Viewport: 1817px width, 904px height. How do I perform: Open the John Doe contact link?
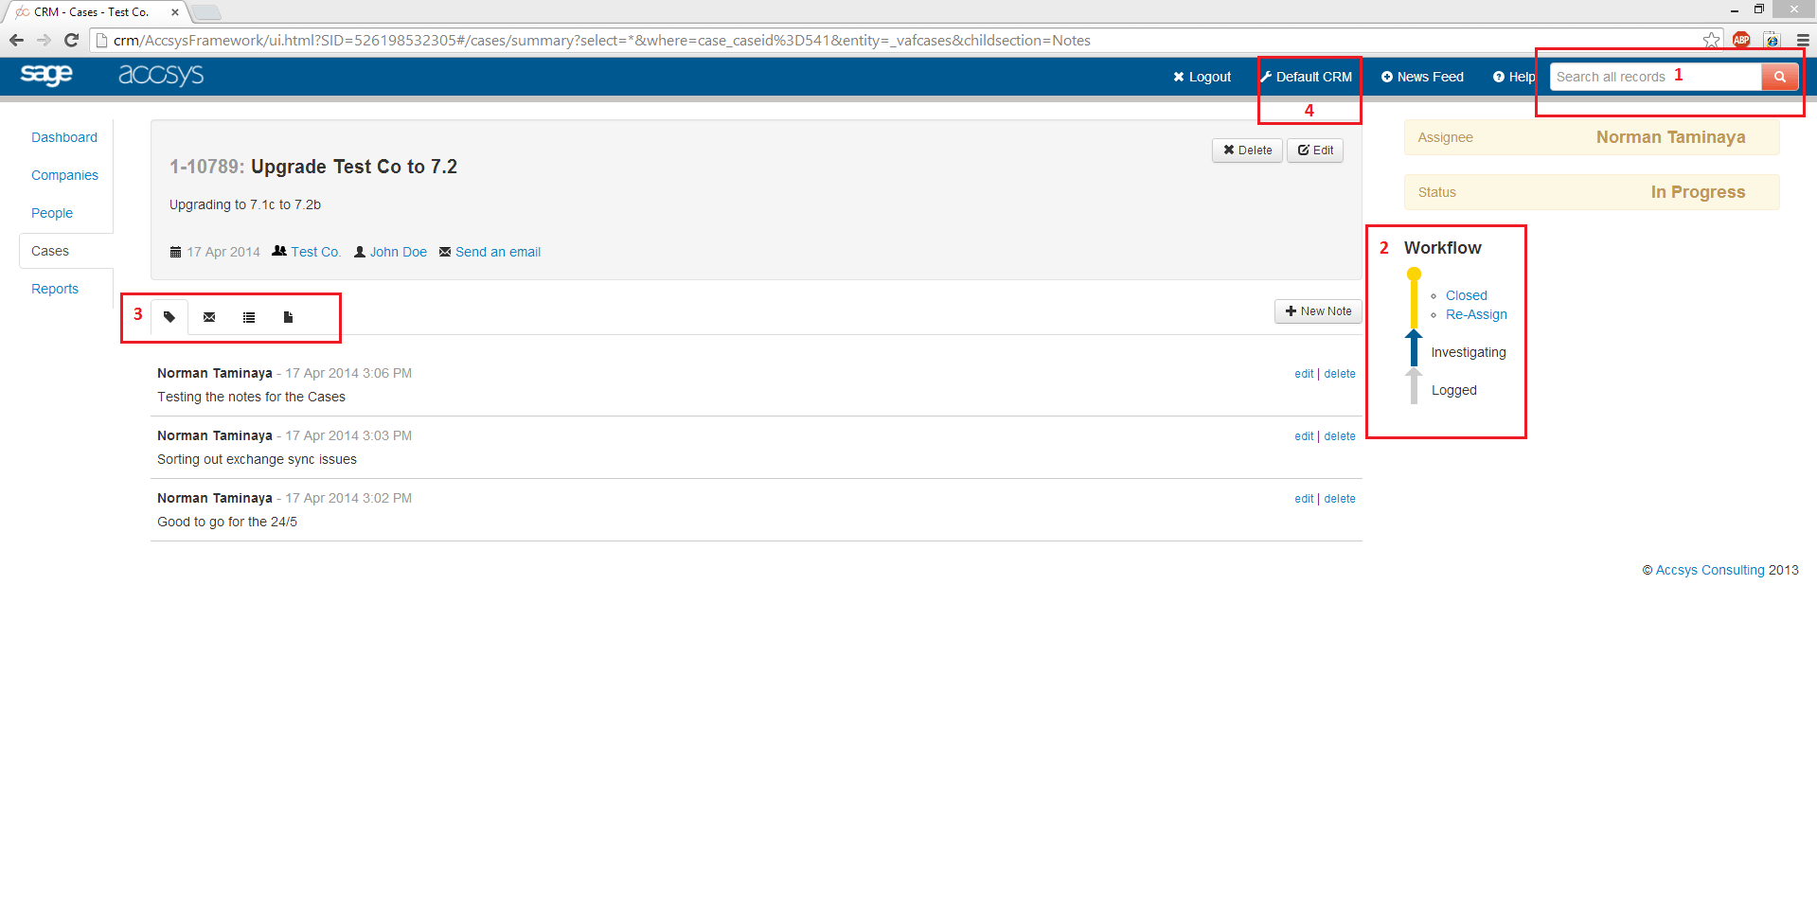(x=398, y=252)
